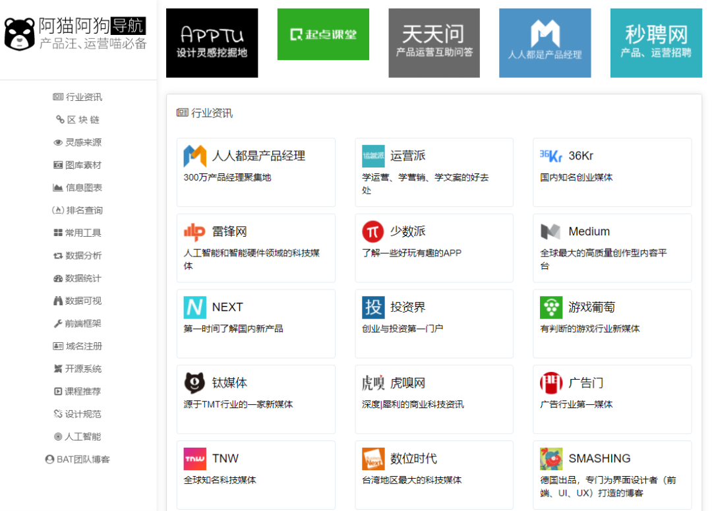Image resolution: width=712 pixels, height=511 pixels.
Task: Open the 虎嗅网 title link
Action: pos(408,383)
